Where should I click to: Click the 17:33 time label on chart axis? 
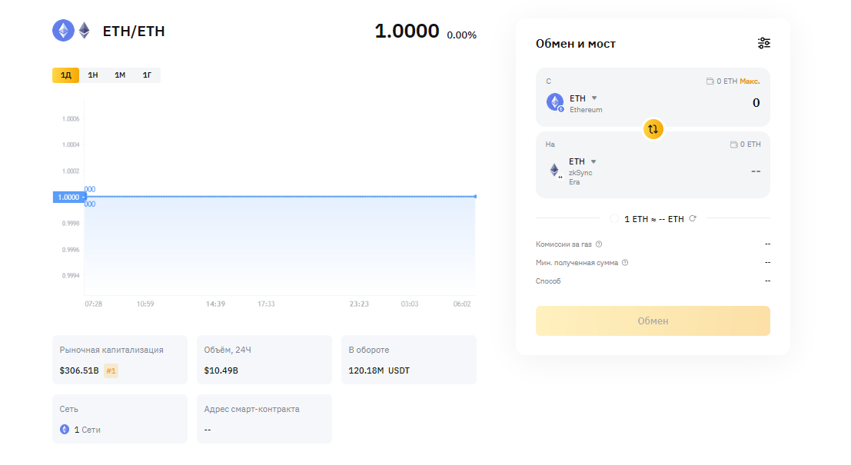point(266,304)
